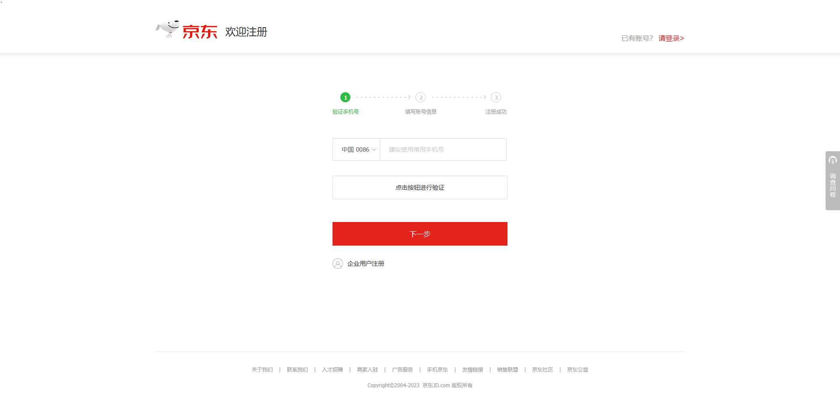This screenshot has height=420, width=840.
Task: Click the step 3 circle indicator
Action: click(496, 97)
